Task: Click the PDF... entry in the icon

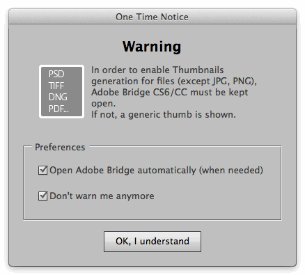Action: pos(58,109)
